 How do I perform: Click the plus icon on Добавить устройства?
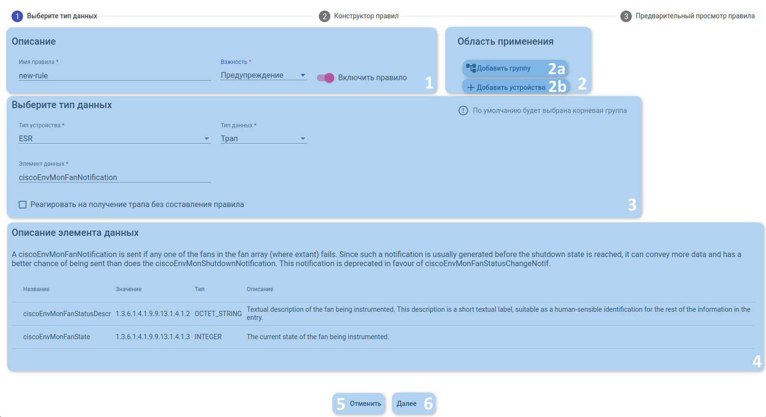pyautogui.click(x=471, y=87)
